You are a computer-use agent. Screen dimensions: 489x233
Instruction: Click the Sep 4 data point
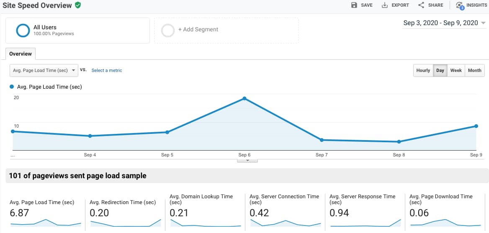(x=90, y=136)
